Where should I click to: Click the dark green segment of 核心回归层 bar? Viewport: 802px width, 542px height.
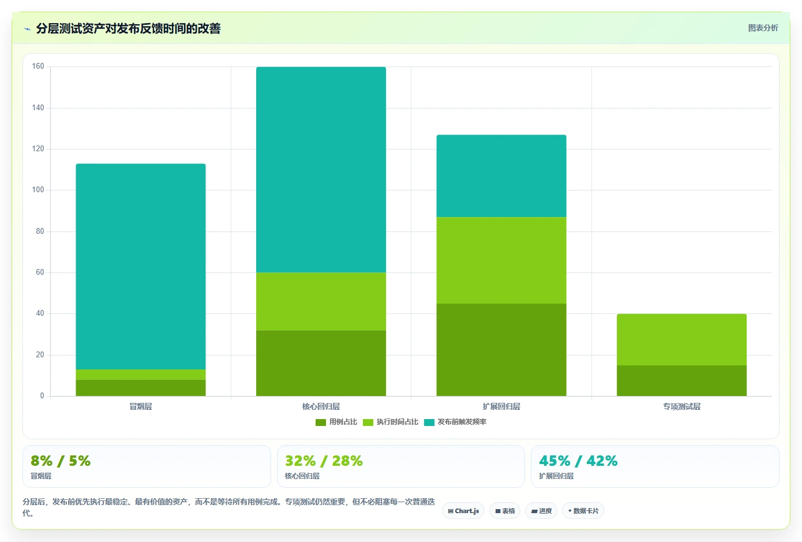click(x=321, y=363)
